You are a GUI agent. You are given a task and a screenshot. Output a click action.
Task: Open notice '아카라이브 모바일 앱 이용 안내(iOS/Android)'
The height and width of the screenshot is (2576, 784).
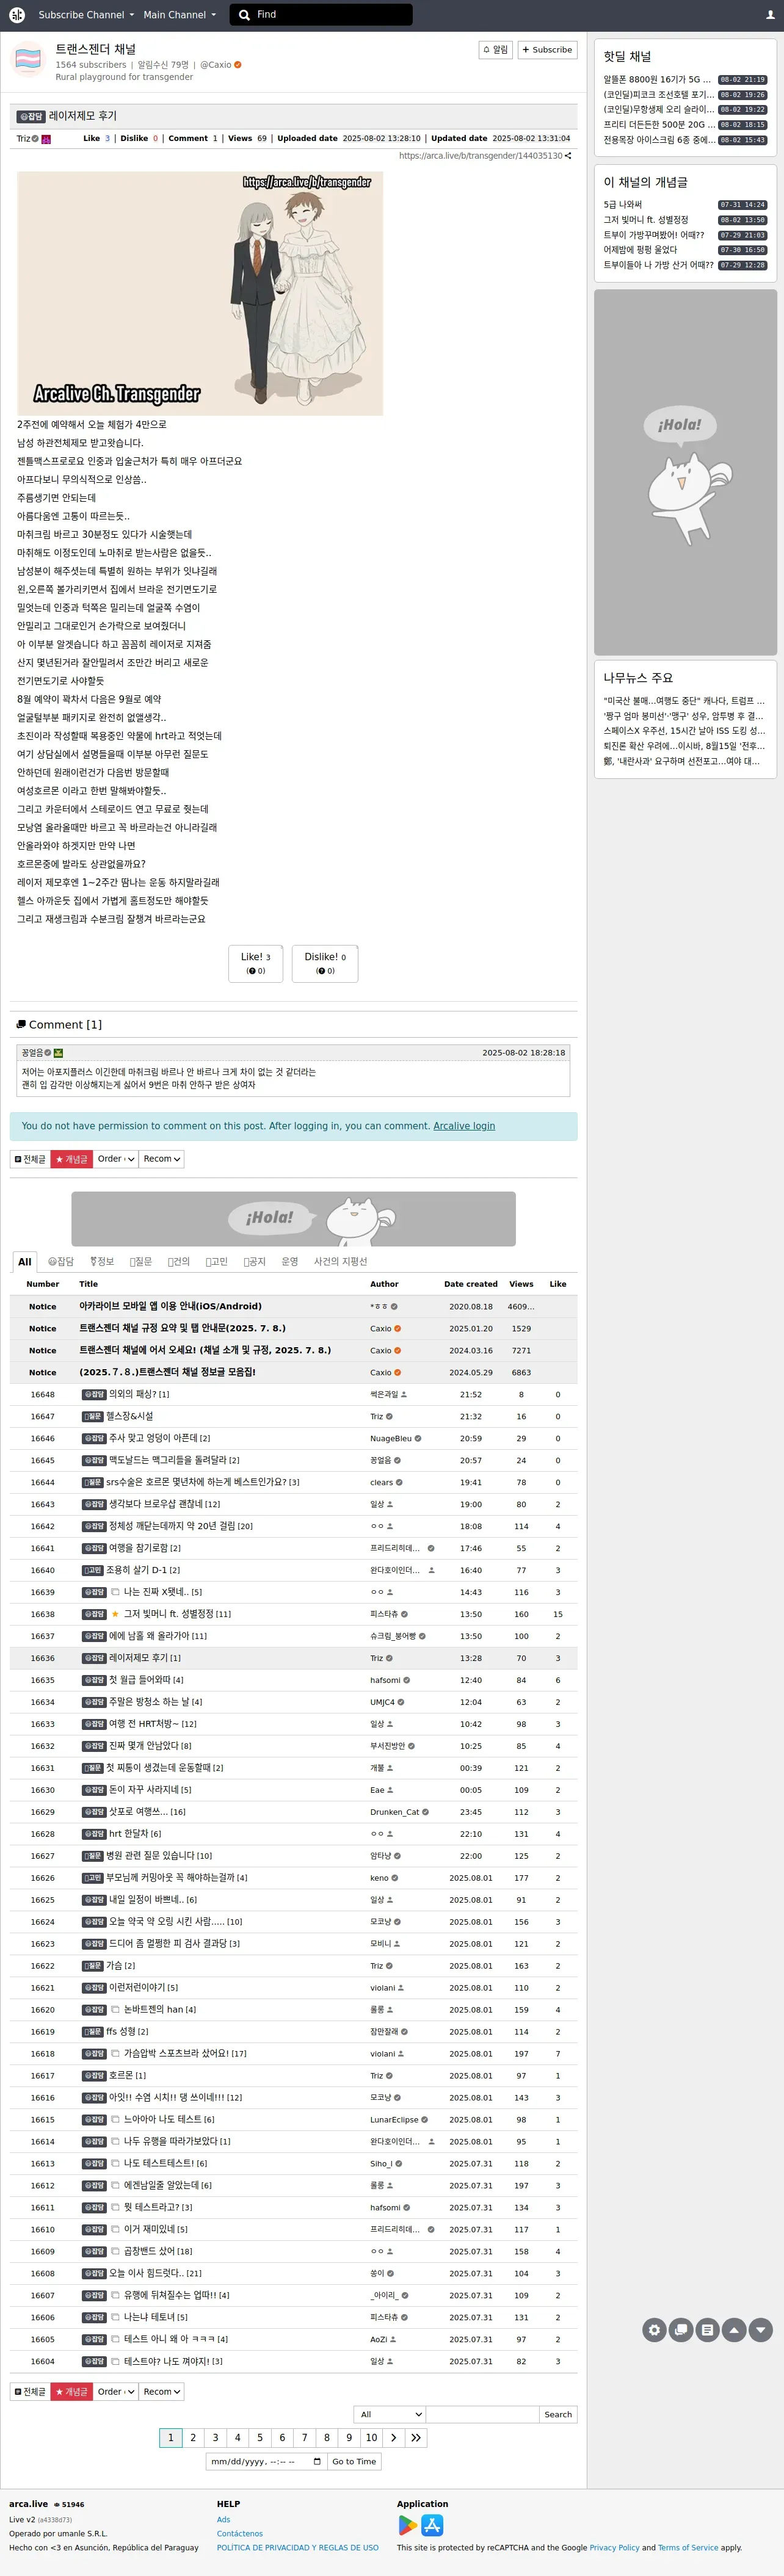[x=170, y=1306]
